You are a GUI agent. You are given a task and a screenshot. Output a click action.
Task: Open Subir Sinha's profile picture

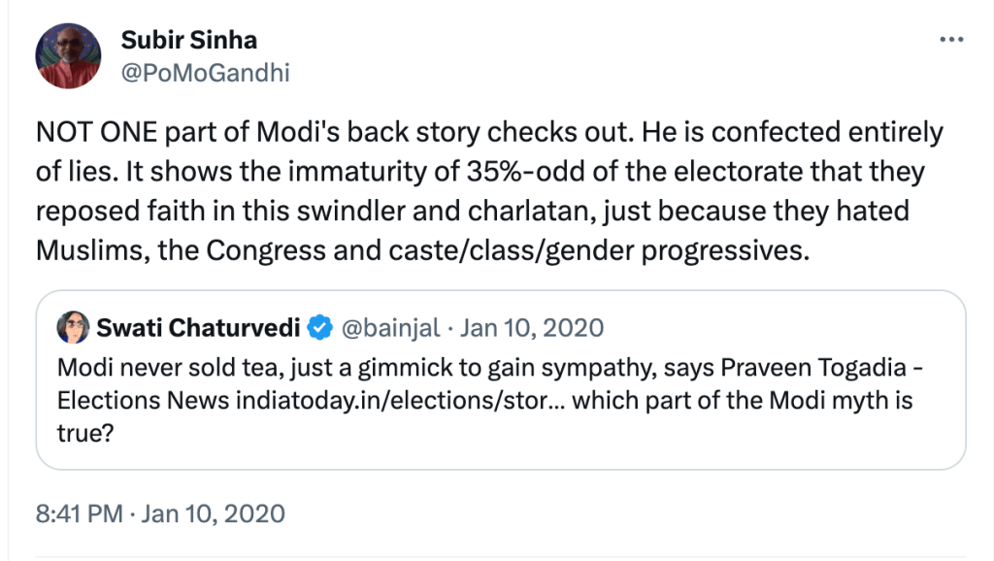point(68,56)
